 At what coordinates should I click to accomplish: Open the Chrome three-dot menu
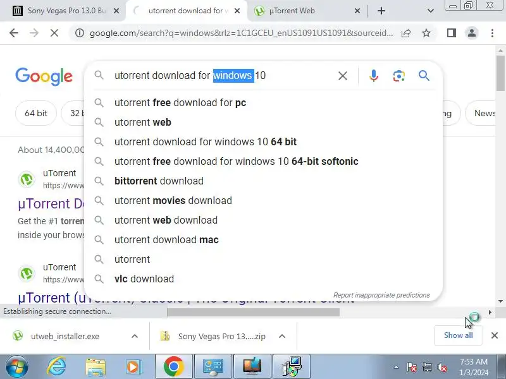[x=492, y=33]
